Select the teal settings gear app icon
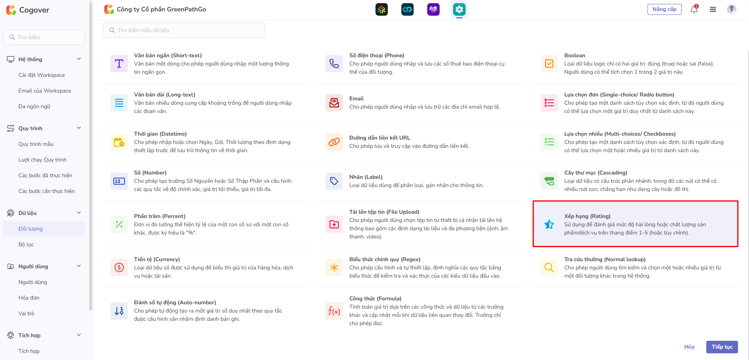Screen dimensions: 749x360 coord(459,9)
